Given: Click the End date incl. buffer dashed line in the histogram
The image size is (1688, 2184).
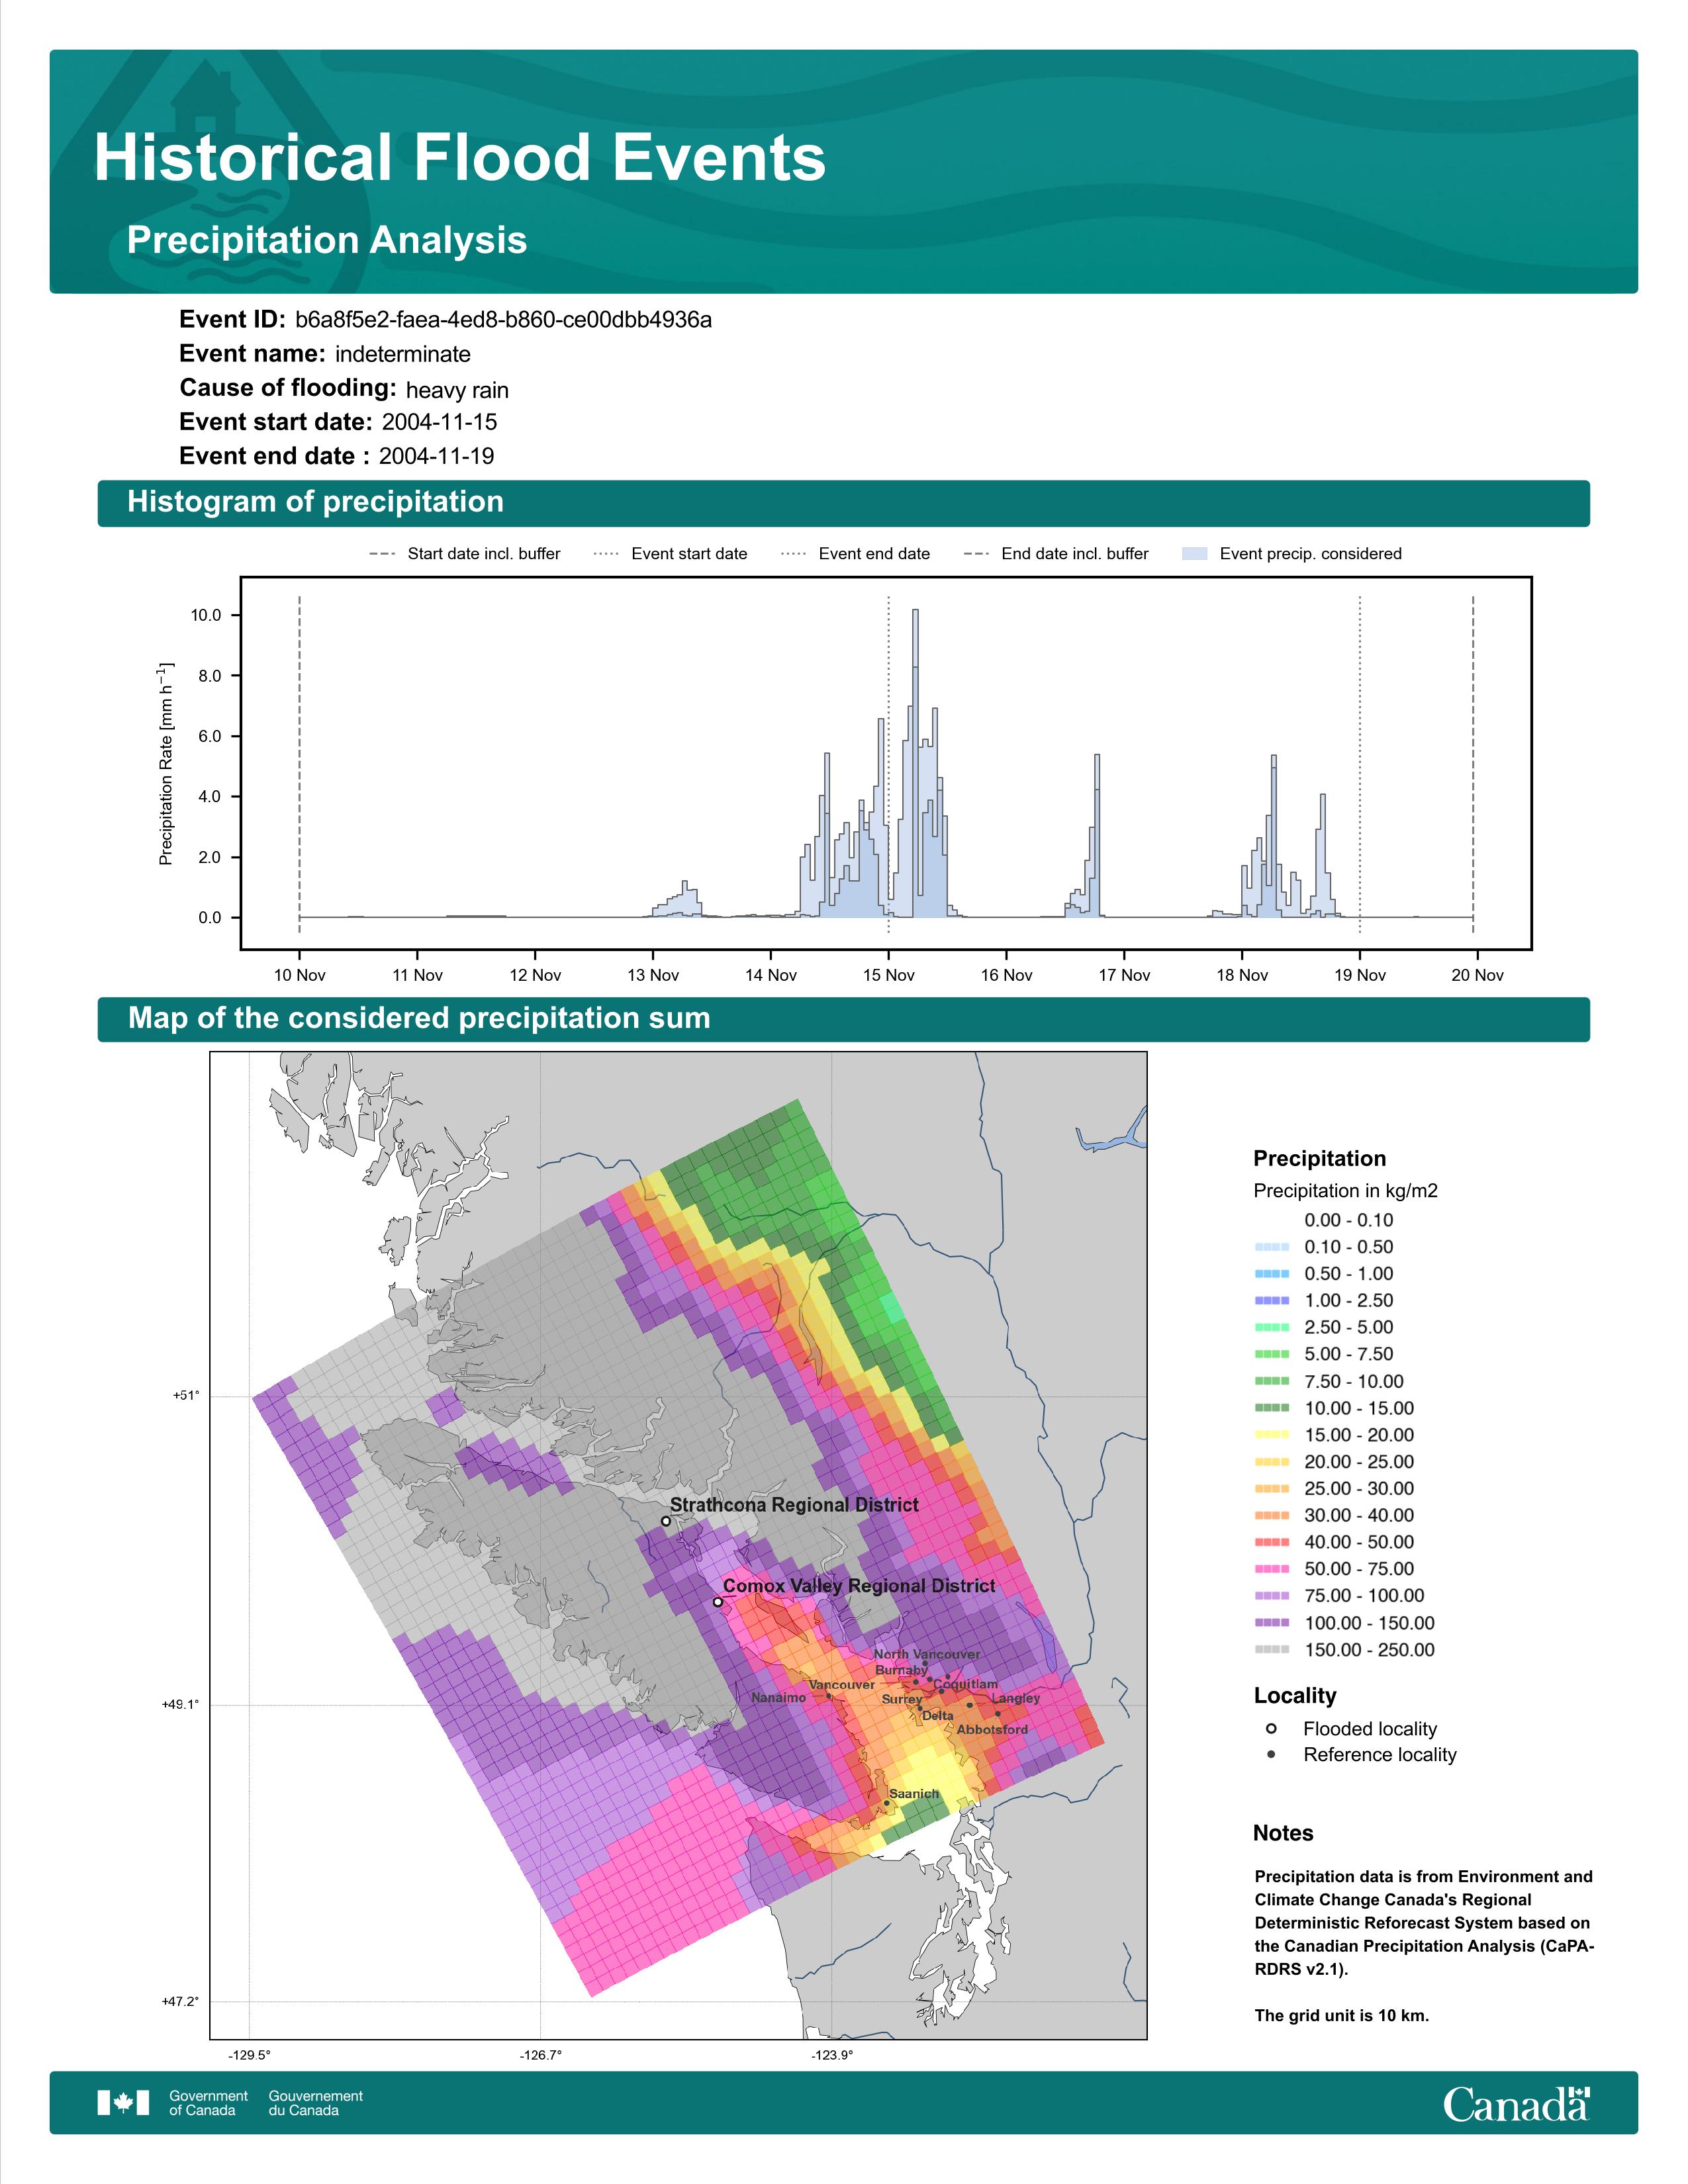Looking at the screenshot, I should tap(1473, 765).
